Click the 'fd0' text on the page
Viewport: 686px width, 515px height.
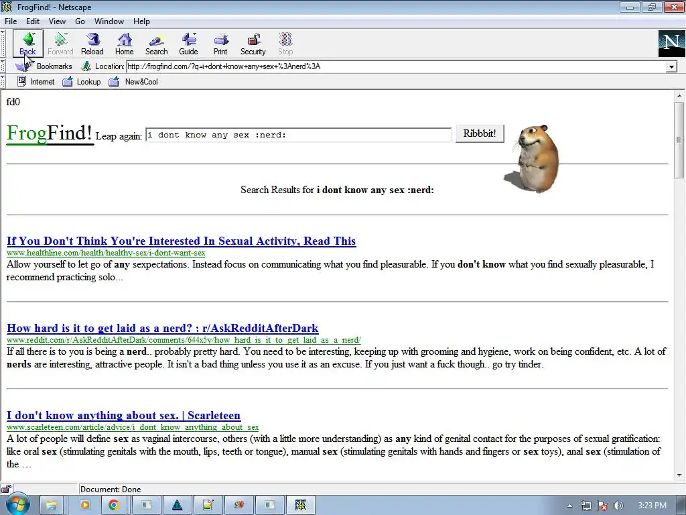[13, 102]
